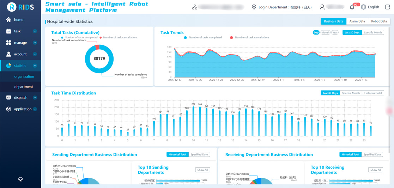
Task: Select Month granularity in Task Trends
Action: (x=325, y=32)
